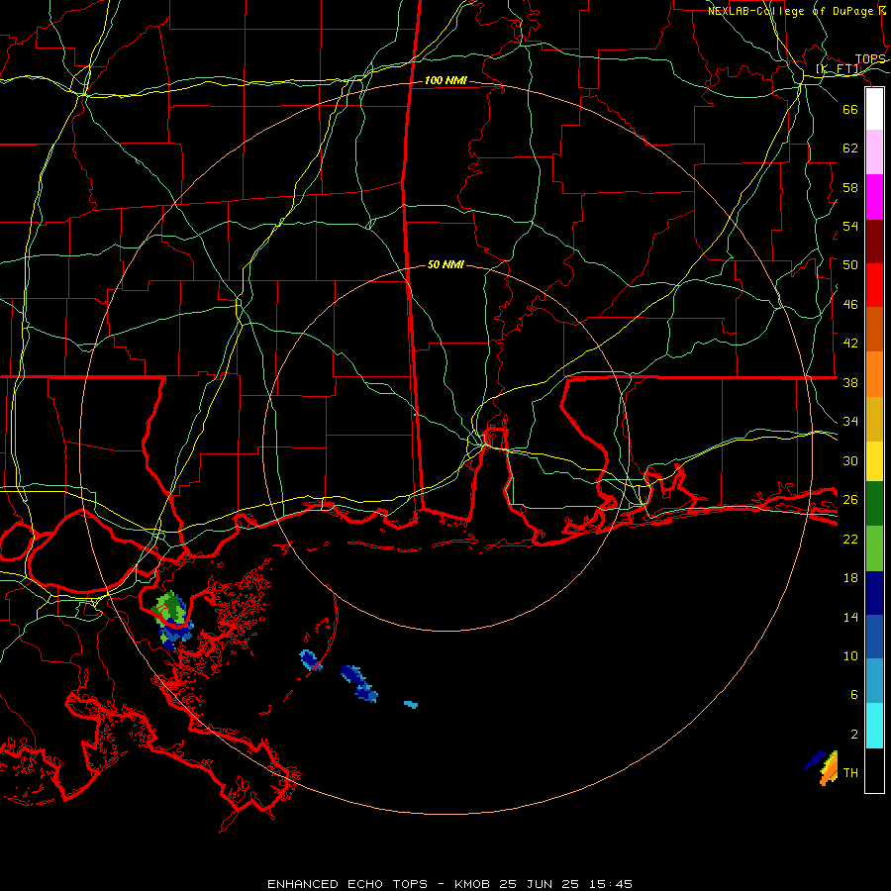The height and width of the screenshot is (891, 891).
Task: Click the small light-blue echo cell offshore
Action: [411, 705]
